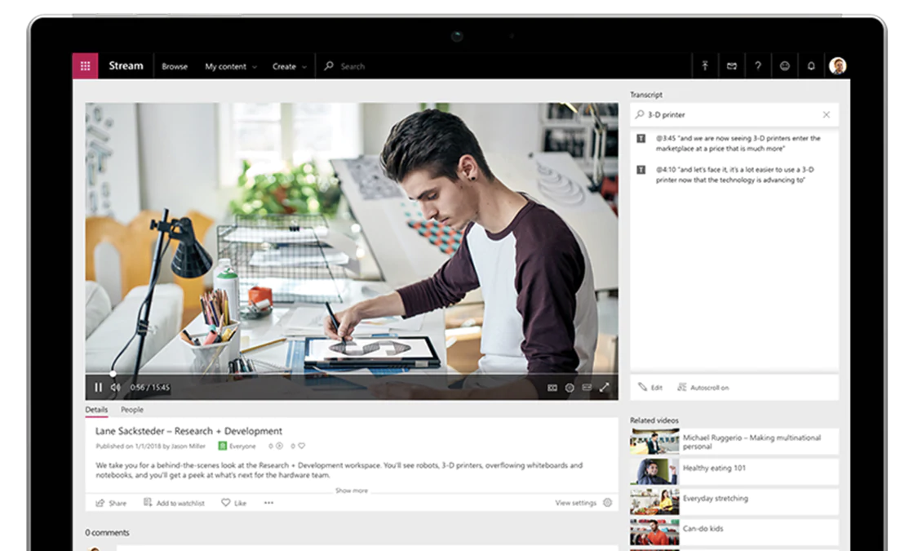This screenshot has width=909, height=551.
Task: Click the upload arrow icon in header
Action: pyautogui.click(x=705, y=66)
